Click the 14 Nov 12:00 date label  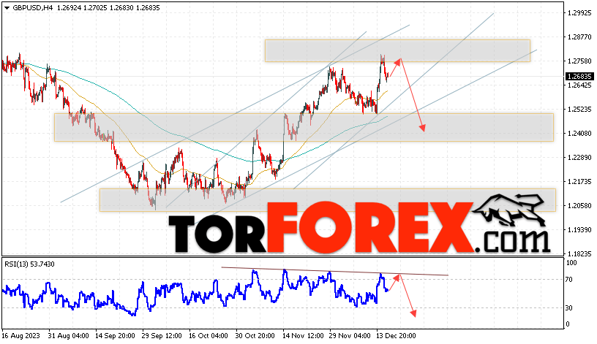(x=302, y=336)
